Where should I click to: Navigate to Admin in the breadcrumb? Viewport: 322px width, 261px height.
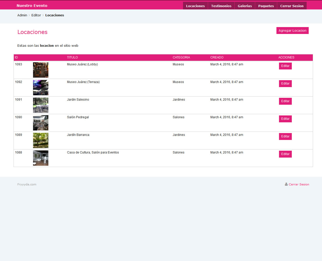[22, 15]
